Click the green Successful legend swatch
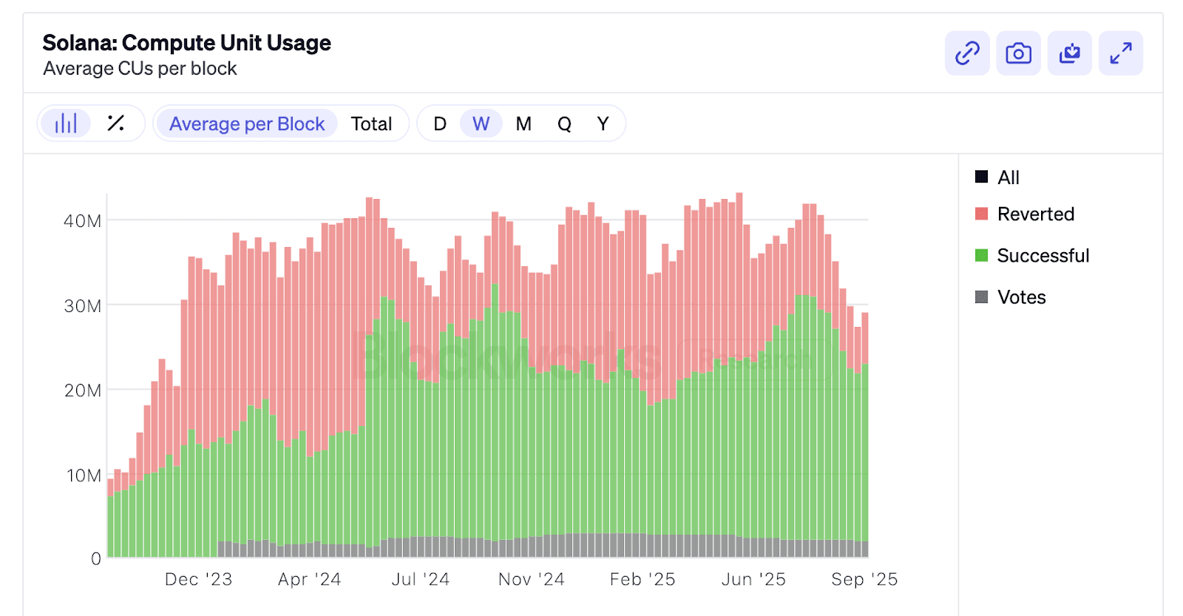 [982, 255]
